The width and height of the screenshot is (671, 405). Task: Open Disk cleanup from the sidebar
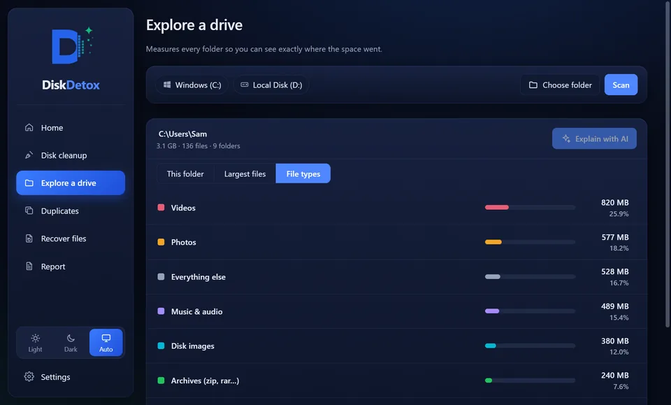pos(71,155)
